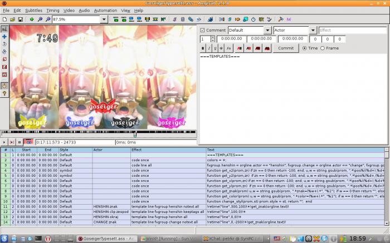Toggle the Comment checkbox
This screenshot has height=243, width=390.
coord(202,30)
